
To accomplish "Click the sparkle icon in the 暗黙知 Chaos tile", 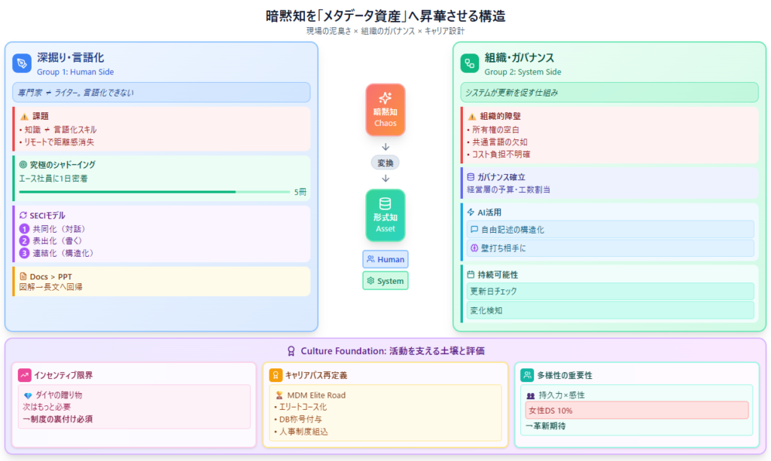I will [385, 98].
